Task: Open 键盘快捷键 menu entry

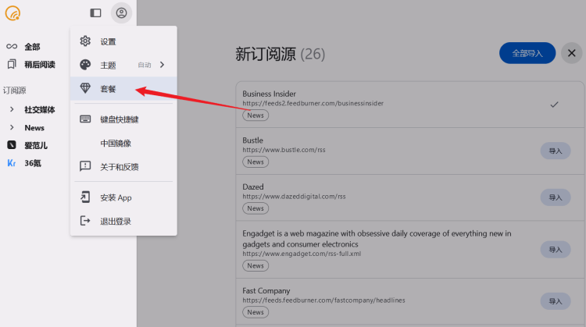Action: 123,119
